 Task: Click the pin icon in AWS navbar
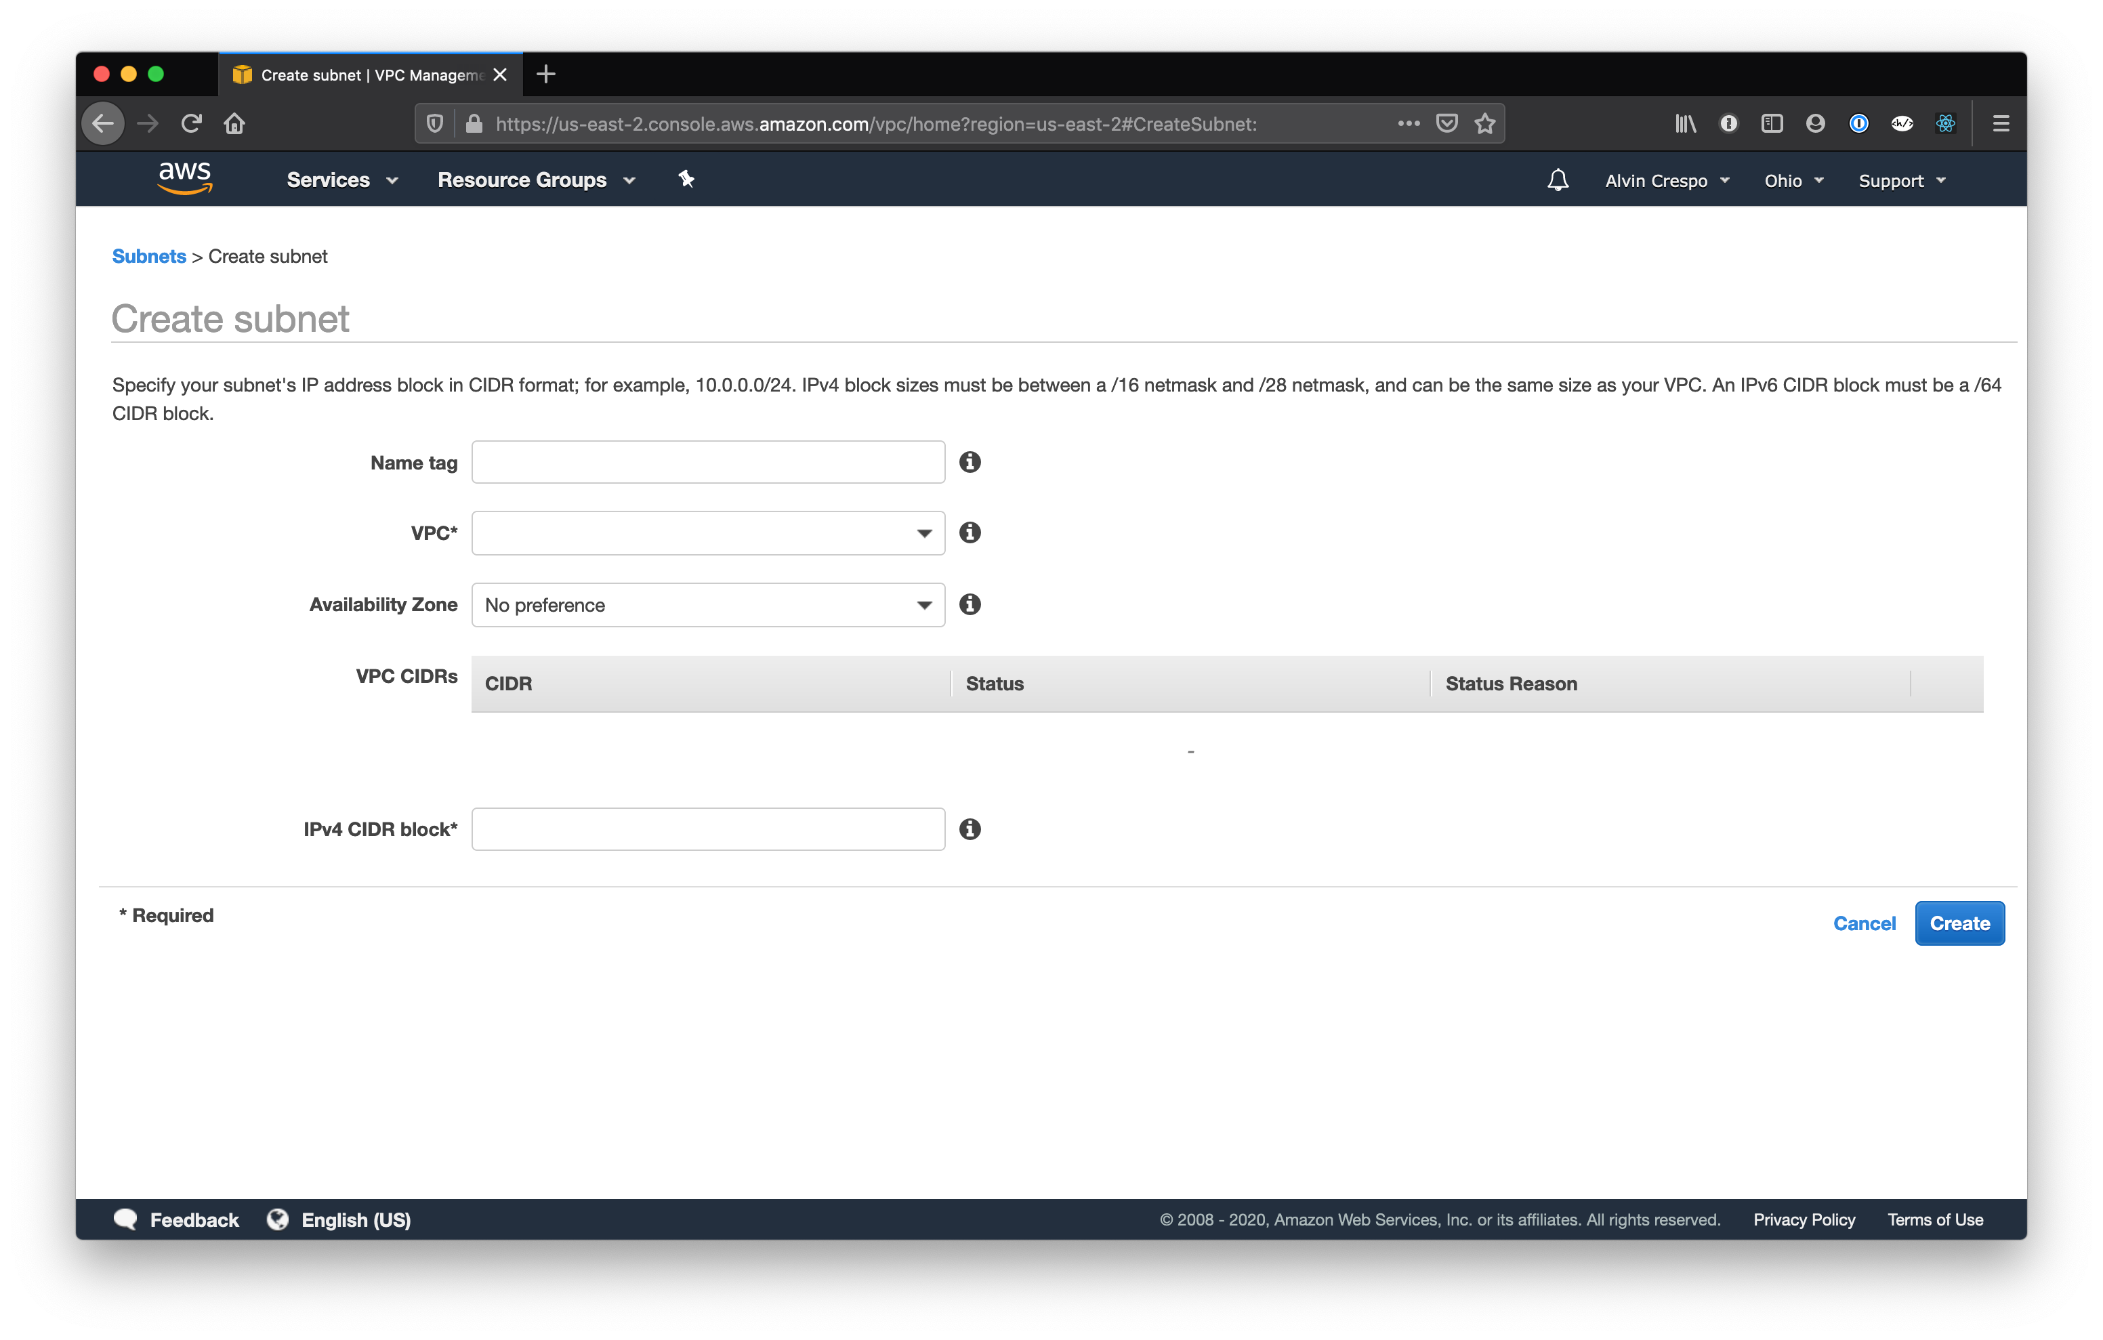tap(686, 179)
